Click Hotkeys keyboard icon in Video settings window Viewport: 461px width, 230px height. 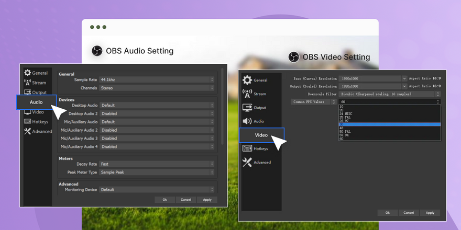click(247, 148)
